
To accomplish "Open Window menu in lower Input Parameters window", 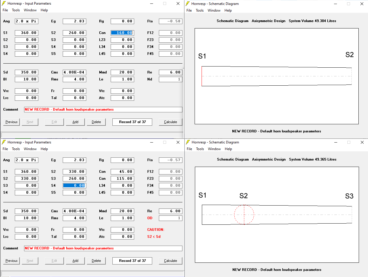I will (x=30, y=149).
